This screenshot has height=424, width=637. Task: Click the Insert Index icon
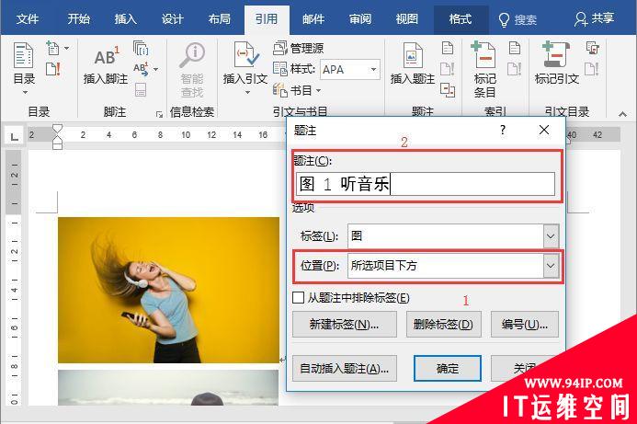pyautogui.click(x=515, y=48)
